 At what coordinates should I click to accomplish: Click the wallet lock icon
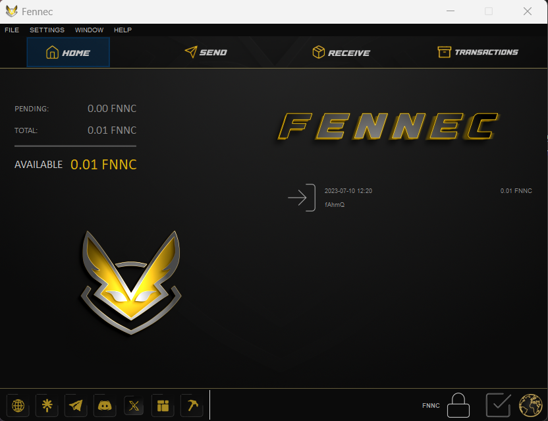[x=459, y=405]
